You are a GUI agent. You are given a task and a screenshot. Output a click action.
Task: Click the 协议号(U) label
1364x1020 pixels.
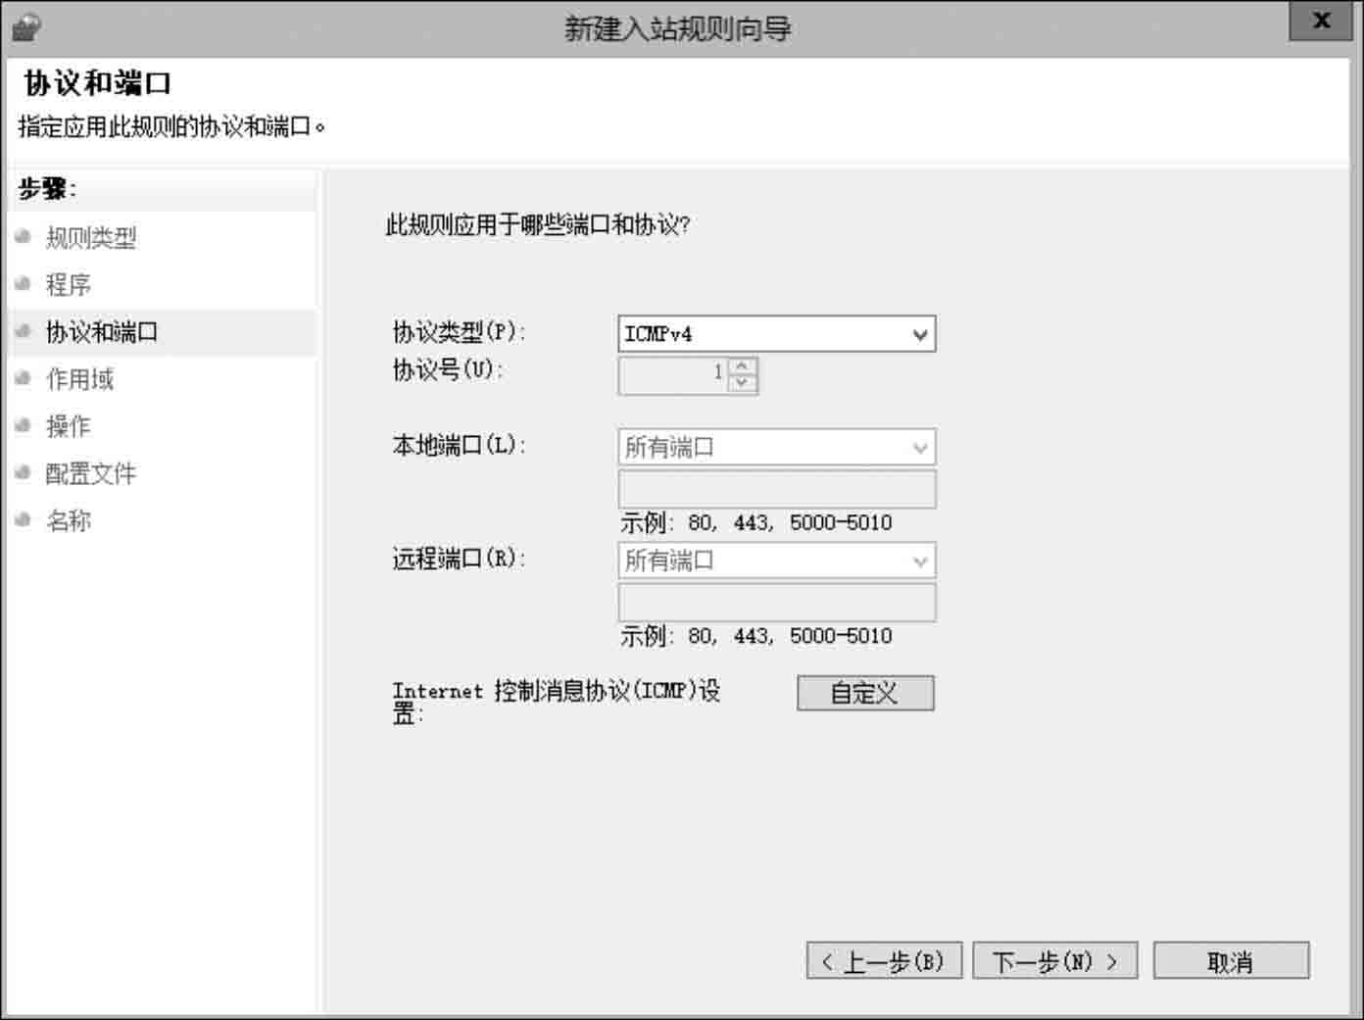point(448,370)
